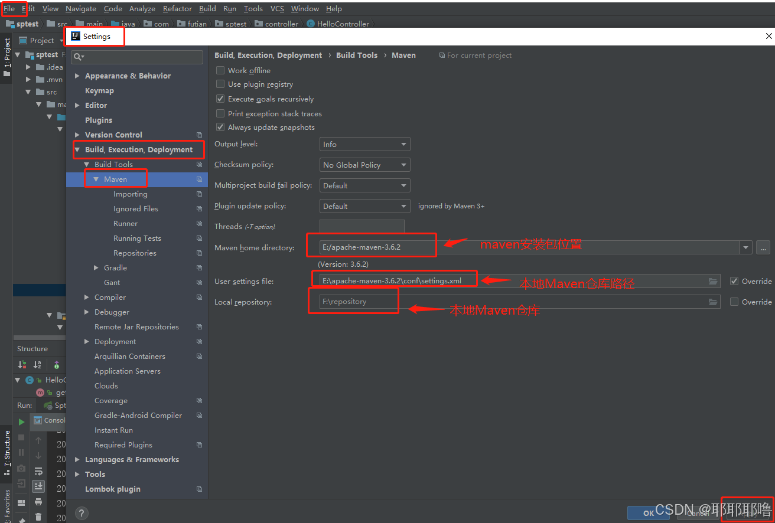The width and height of the screenshot is (775, 523).
Task: Click the up arrow icon in console toolbar
Action: click(x=38, y=440)
